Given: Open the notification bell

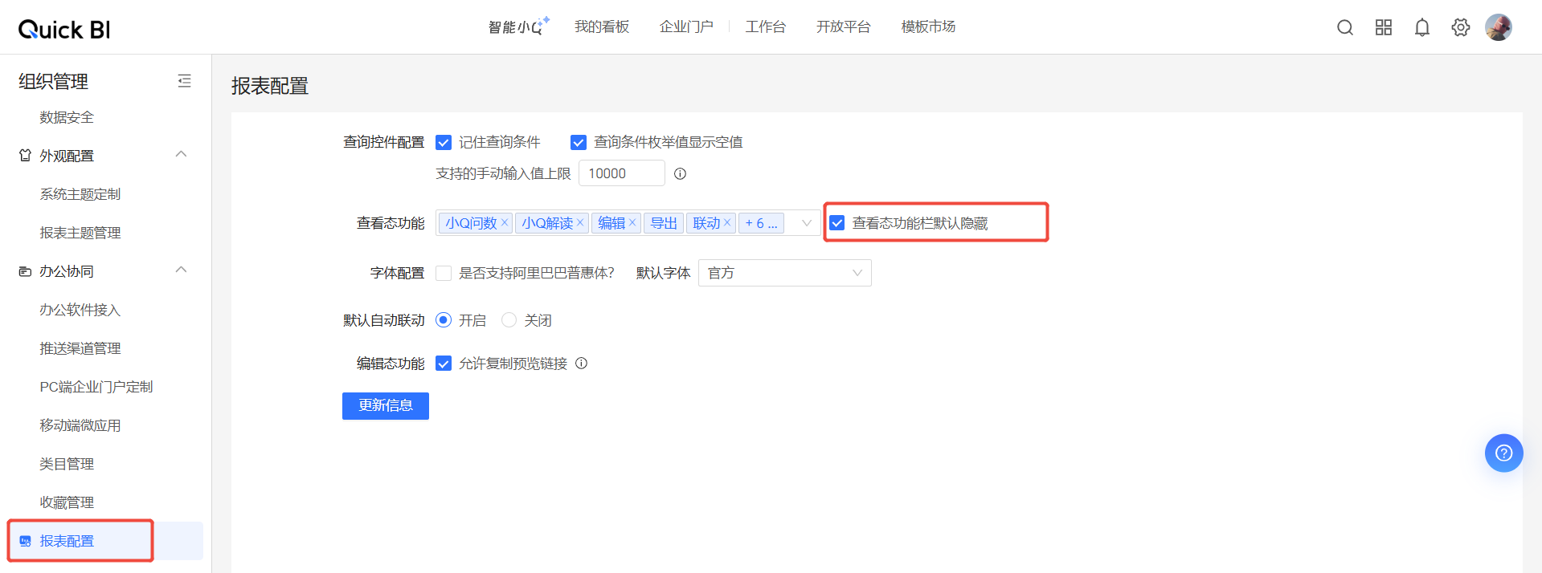Looking at the screenshot, I should click(1421, 28).
